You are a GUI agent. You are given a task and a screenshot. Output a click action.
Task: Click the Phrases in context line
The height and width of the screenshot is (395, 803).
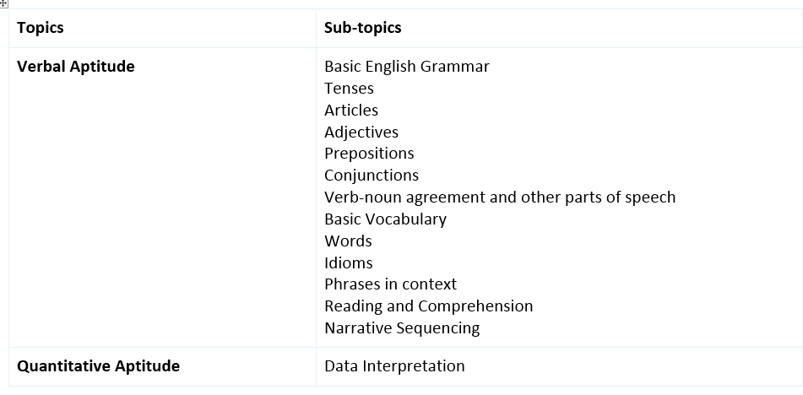390,284
